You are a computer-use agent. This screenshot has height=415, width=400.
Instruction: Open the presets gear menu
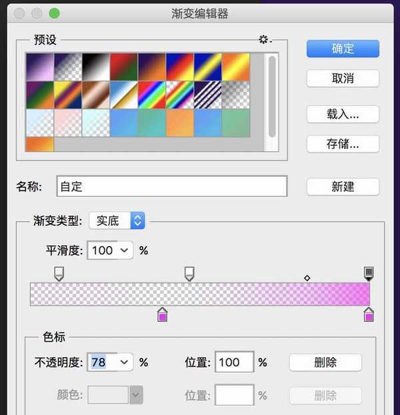coord(265,39)
